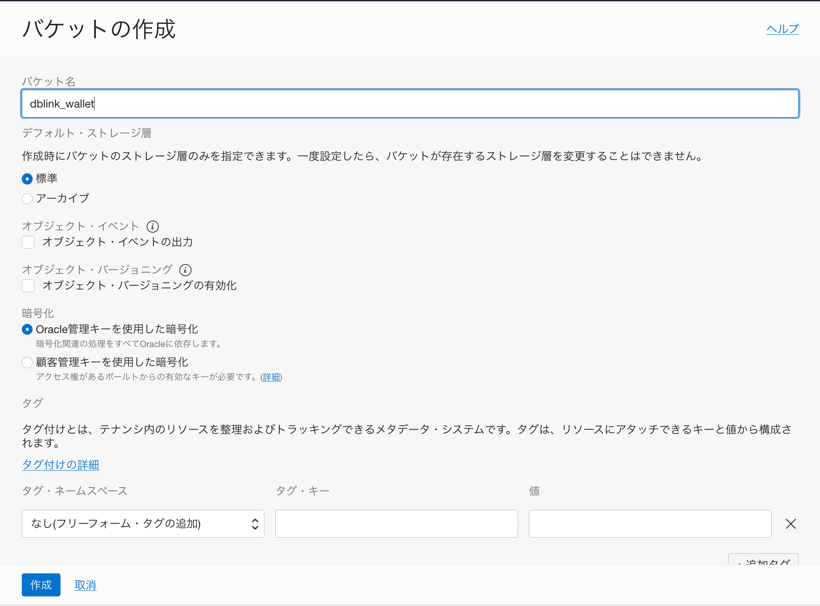Click the 追加タグ button
This screenshot has height=606, width=820.
coord(763,562)
